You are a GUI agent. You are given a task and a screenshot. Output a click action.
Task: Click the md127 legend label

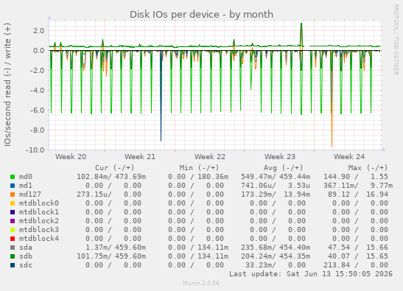[x=29, y=194]
